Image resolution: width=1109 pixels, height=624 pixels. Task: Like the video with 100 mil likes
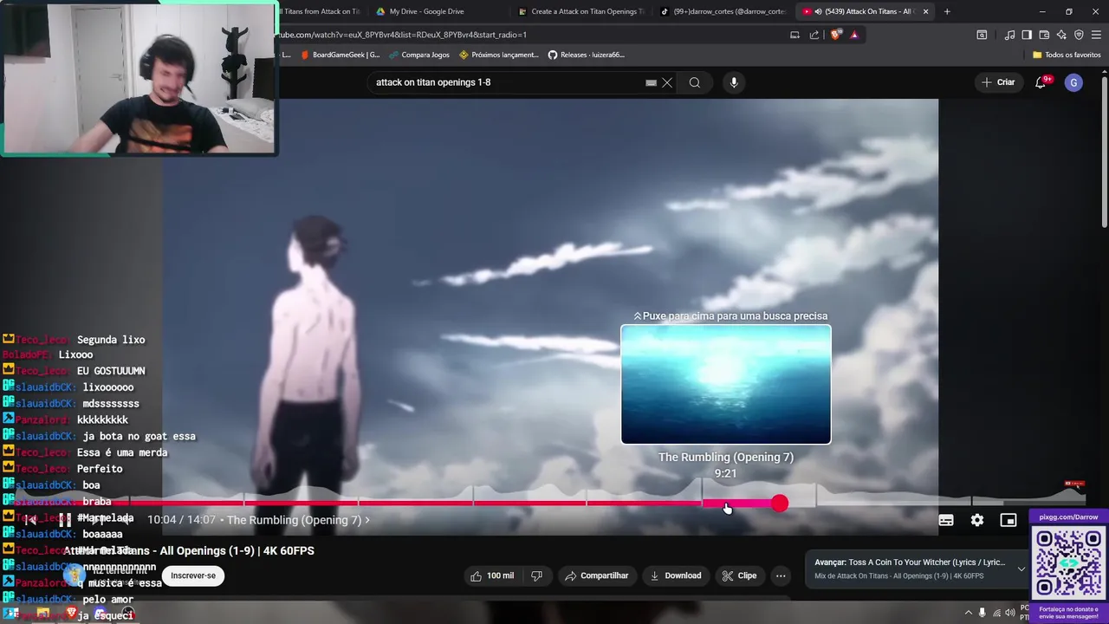pyautogui.click(x=491, y=575)
